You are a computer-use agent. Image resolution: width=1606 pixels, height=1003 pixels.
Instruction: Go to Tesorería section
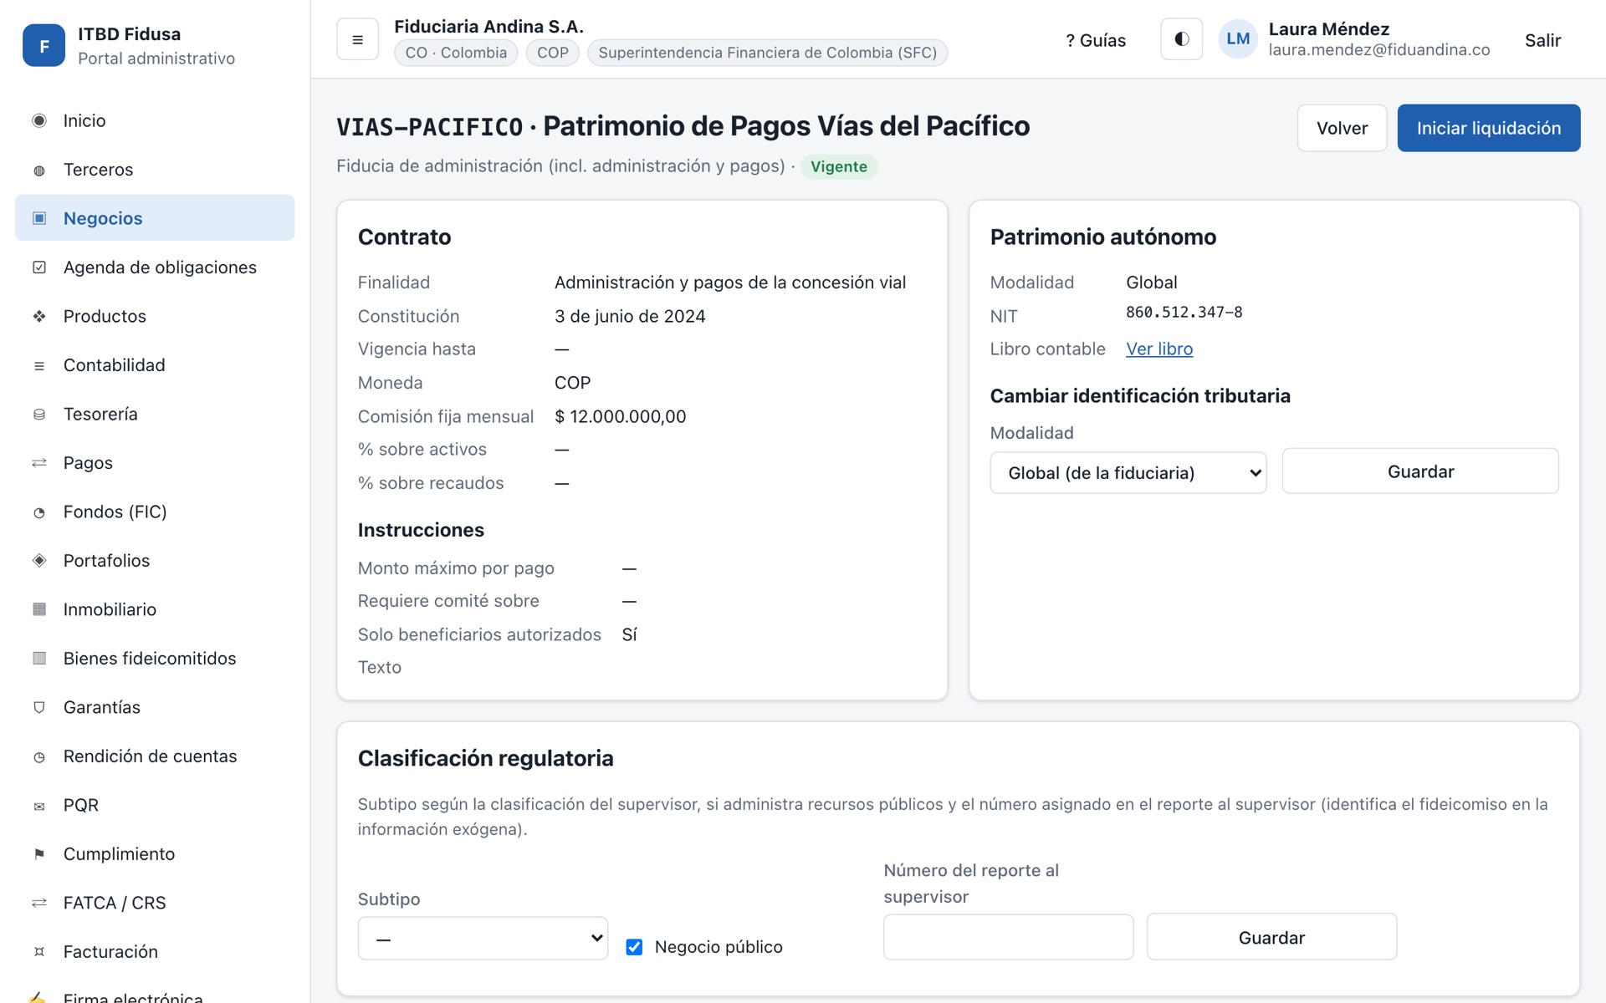(155, 415)
